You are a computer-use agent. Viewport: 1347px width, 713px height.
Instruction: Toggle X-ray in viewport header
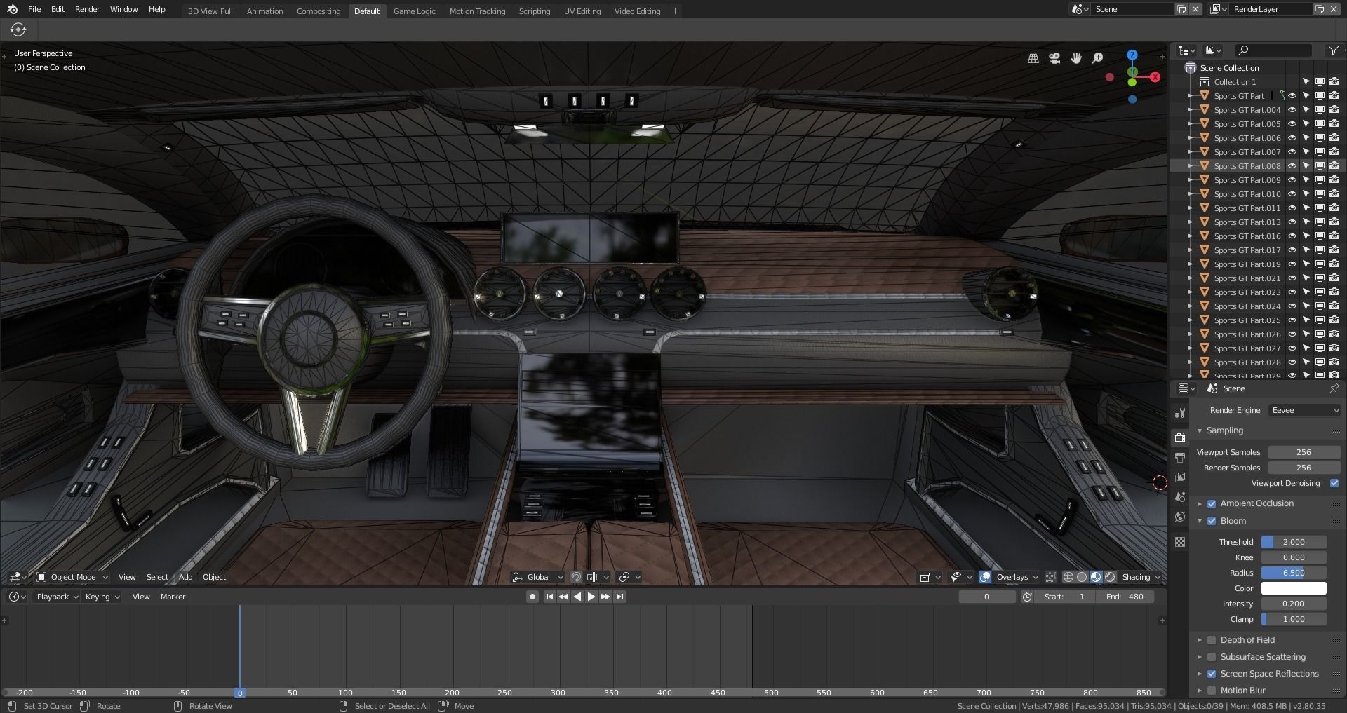click(1050, 577)
